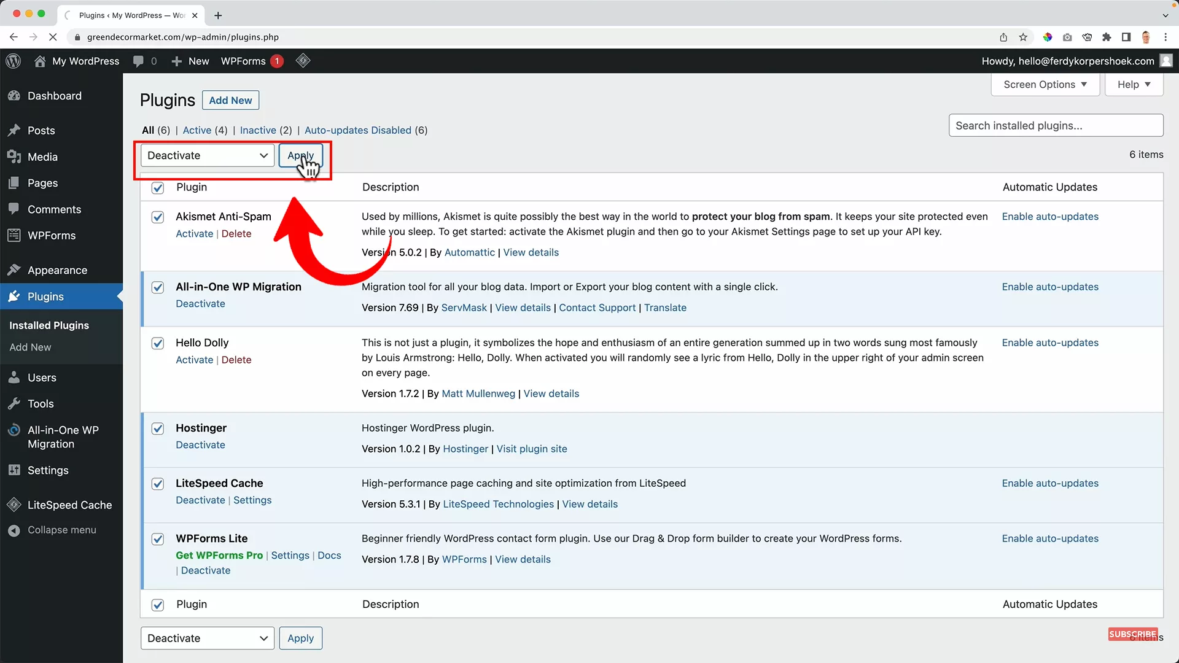Uncheck the select-all plugins checkbox
This screenshot has height=663, width=1179.
click(158, 188)
